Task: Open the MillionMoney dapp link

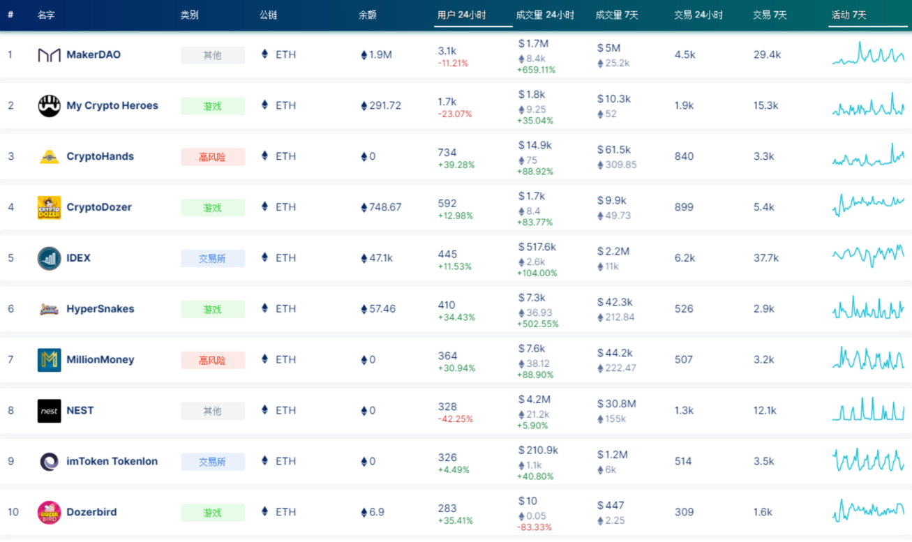Action: pos(100,360)
